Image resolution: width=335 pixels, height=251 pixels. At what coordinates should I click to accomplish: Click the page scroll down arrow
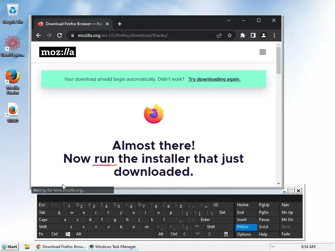(278, 184)
